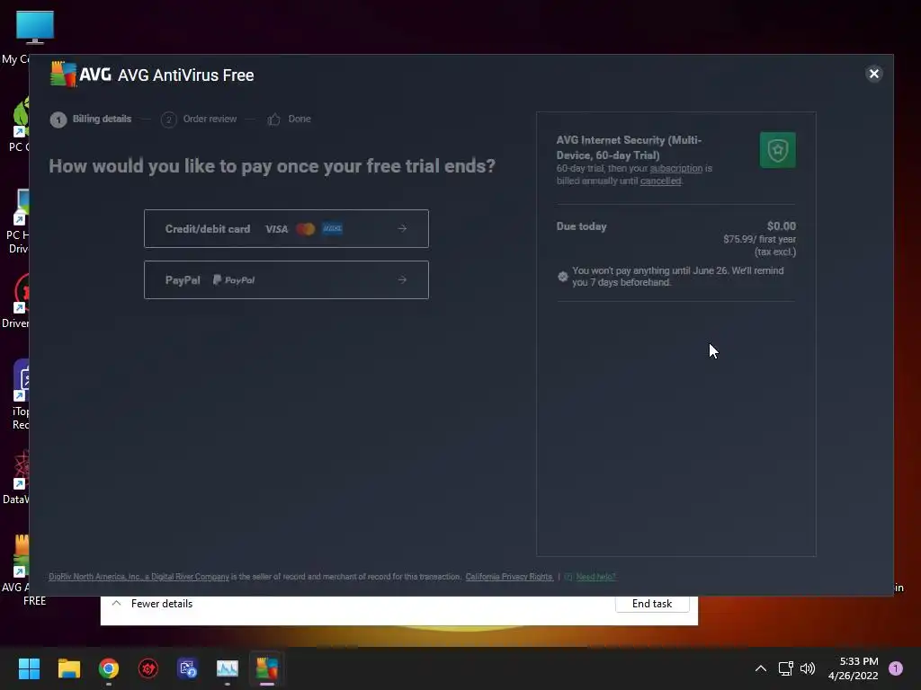The image size is (921, 690).
Task: Click the $0.00 due today amount
Action: pos(782,226)
